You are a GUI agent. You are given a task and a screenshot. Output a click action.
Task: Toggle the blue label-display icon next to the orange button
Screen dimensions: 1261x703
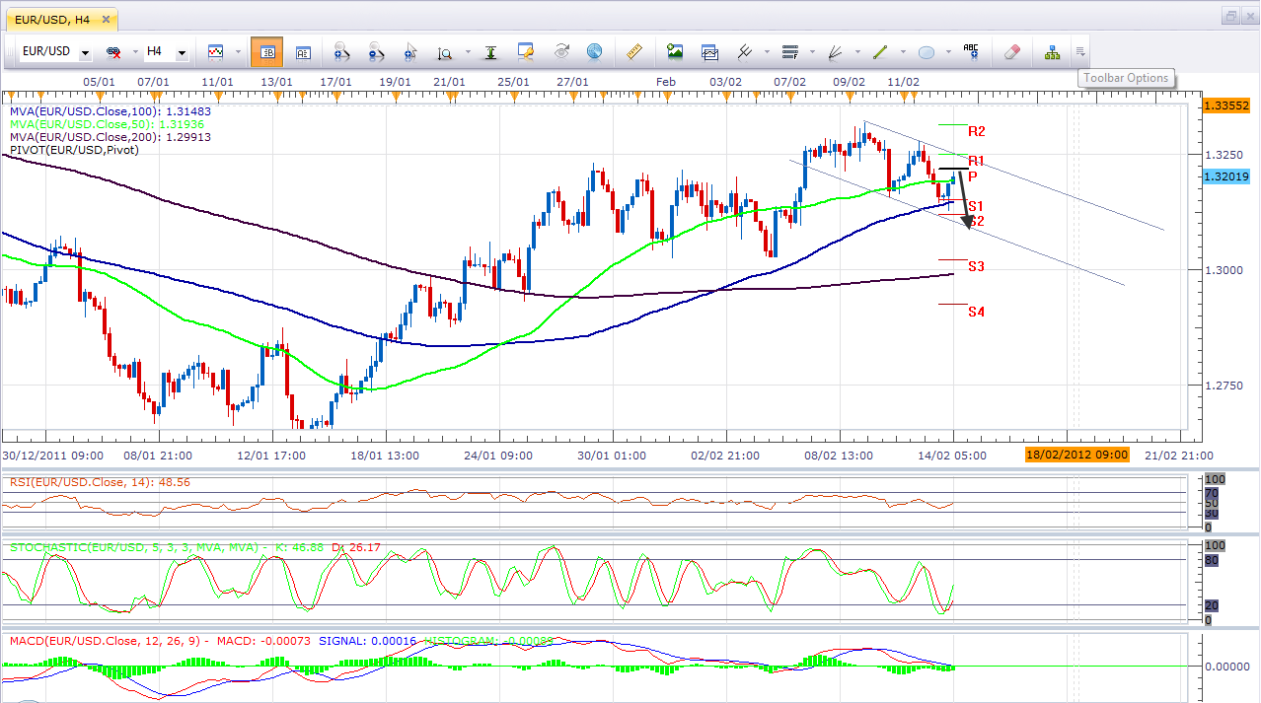[302, 51]
